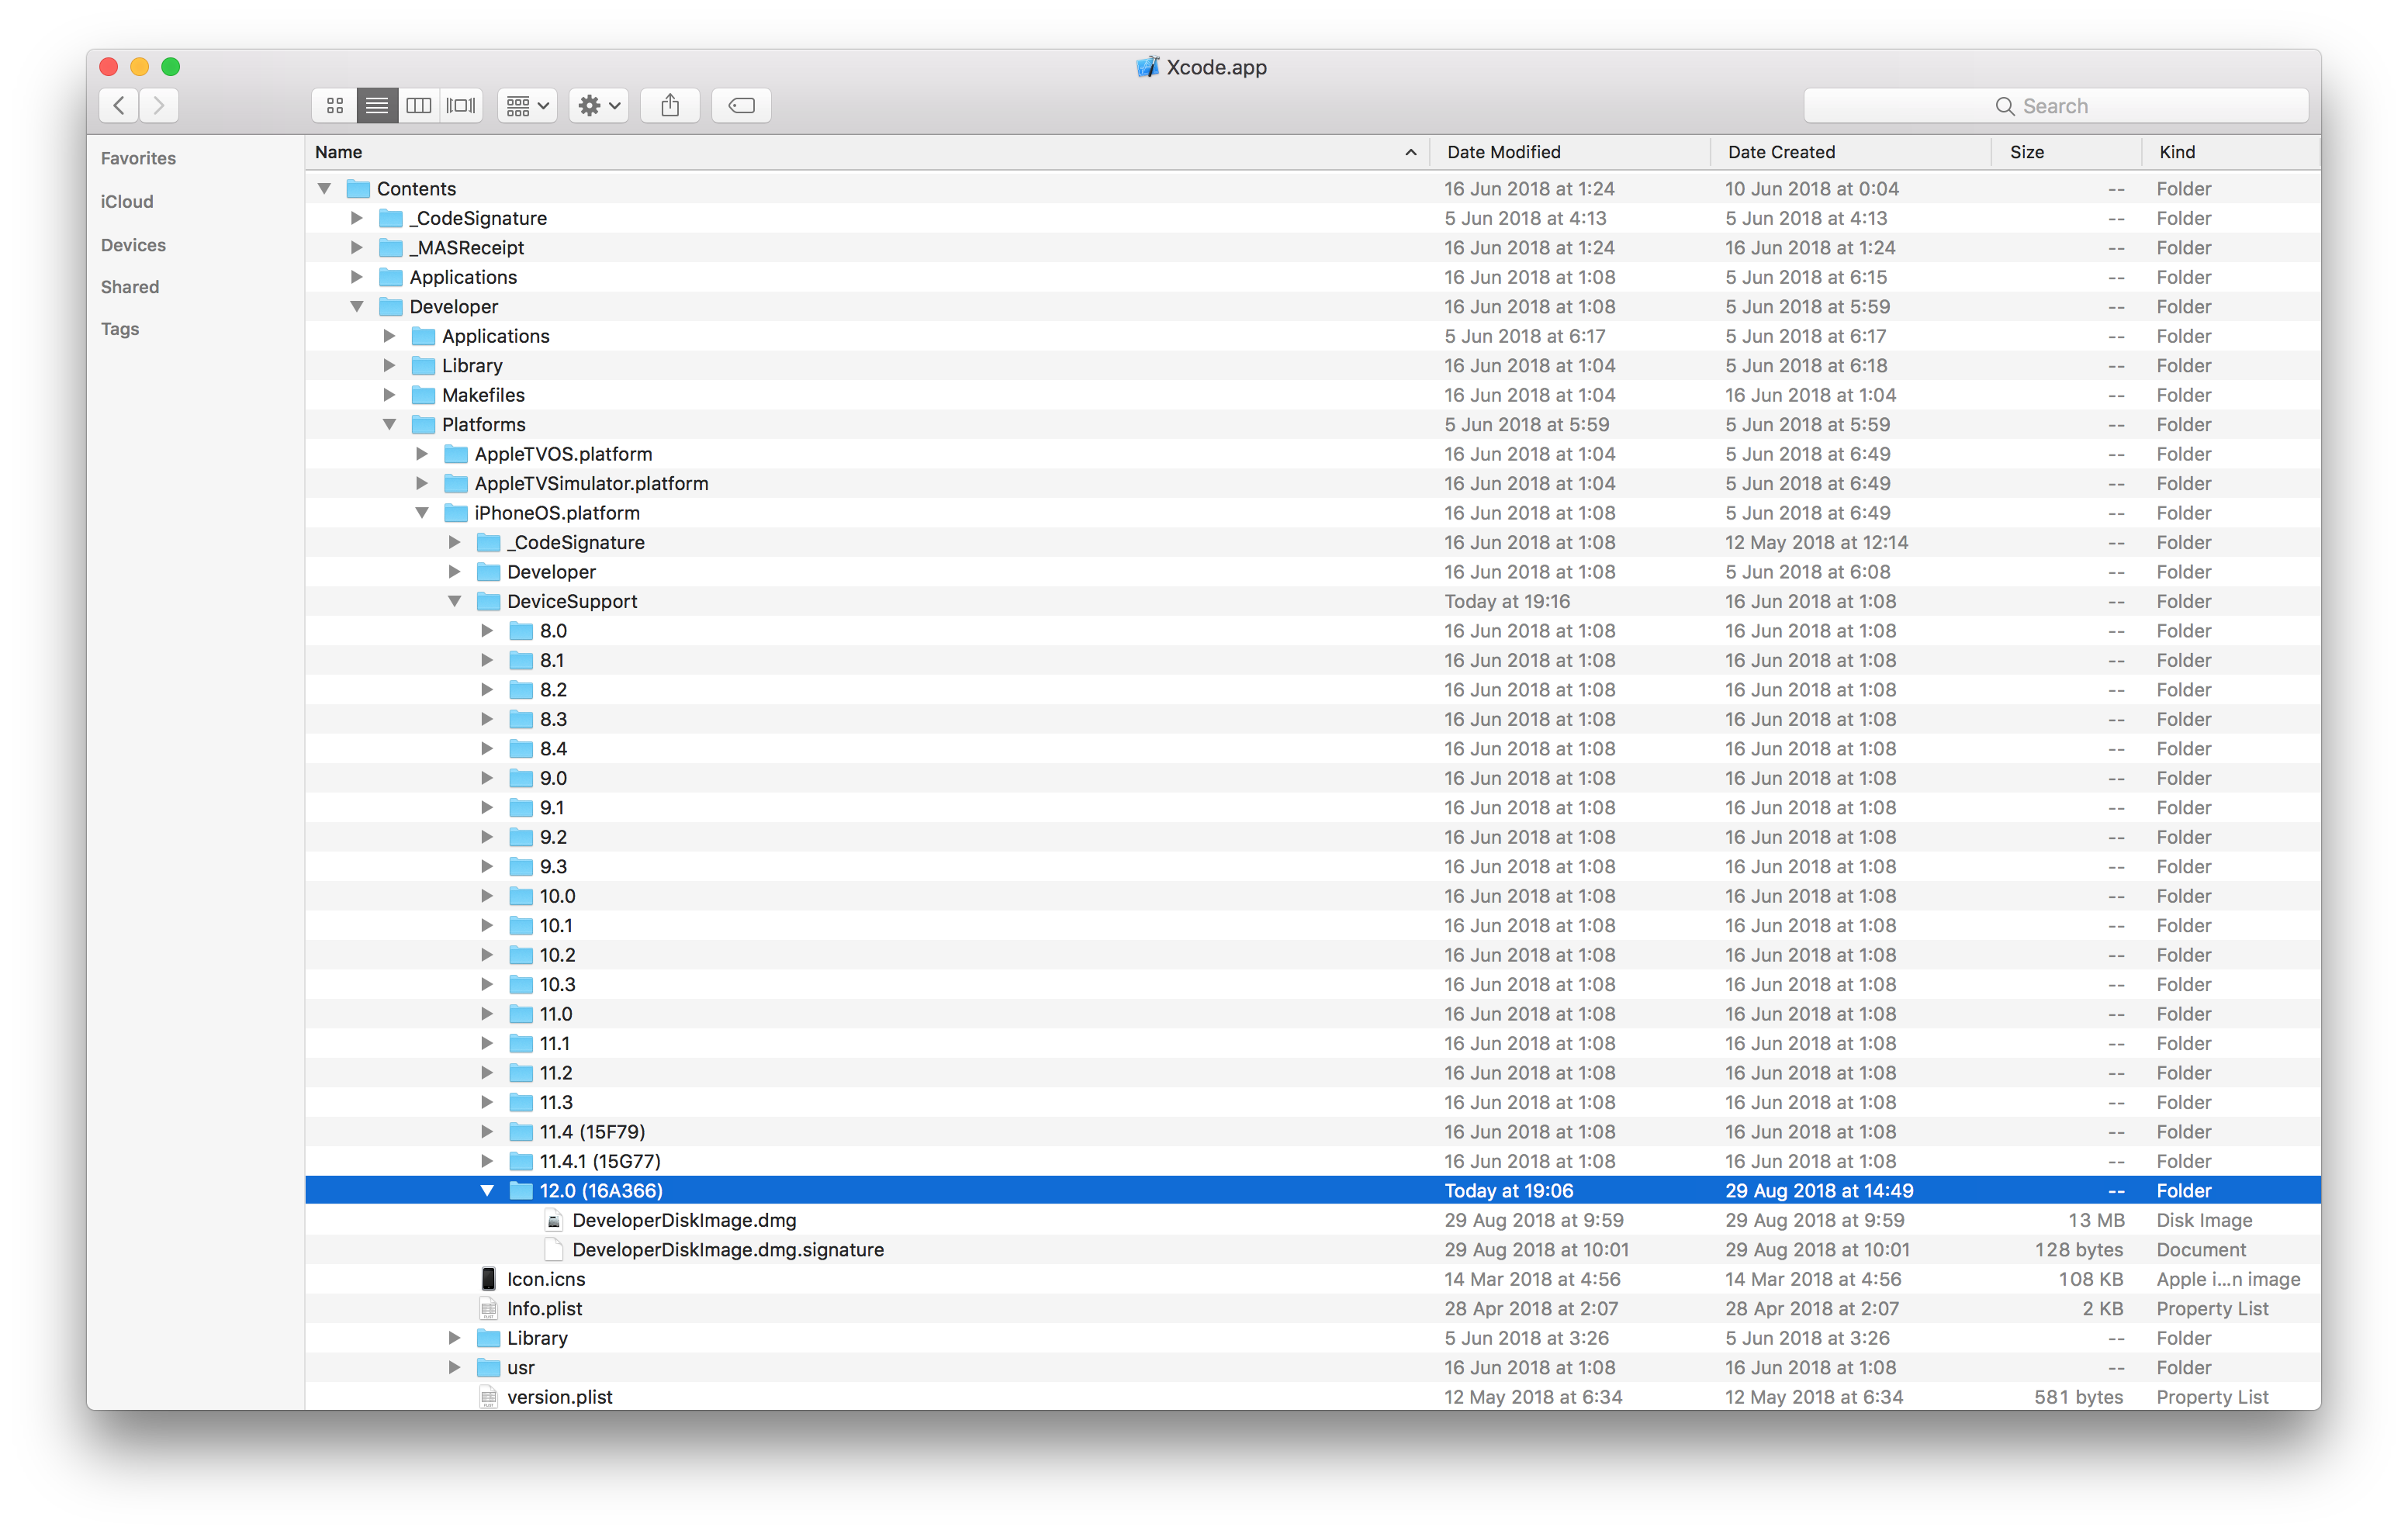
Task: Click the '108 KB' size value
Action: [x=2091, y=1279]
